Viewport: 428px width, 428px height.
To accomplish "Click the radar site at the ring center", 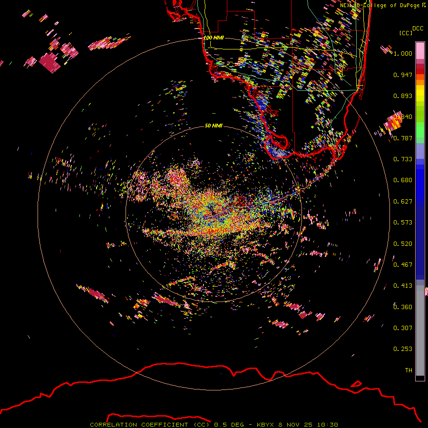I will [214, 214].
